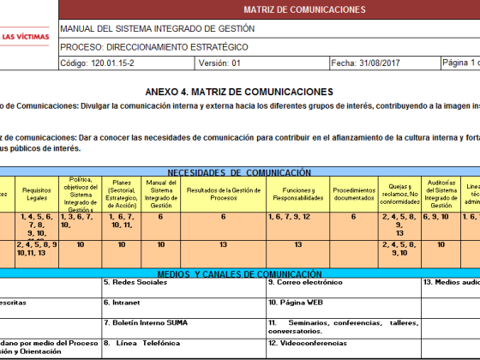Click the '6' cell under Procedimientos documentados

[354, 226]
